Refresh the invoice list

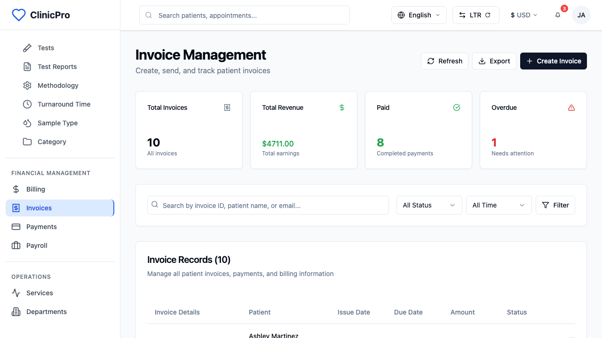point(444,61)
